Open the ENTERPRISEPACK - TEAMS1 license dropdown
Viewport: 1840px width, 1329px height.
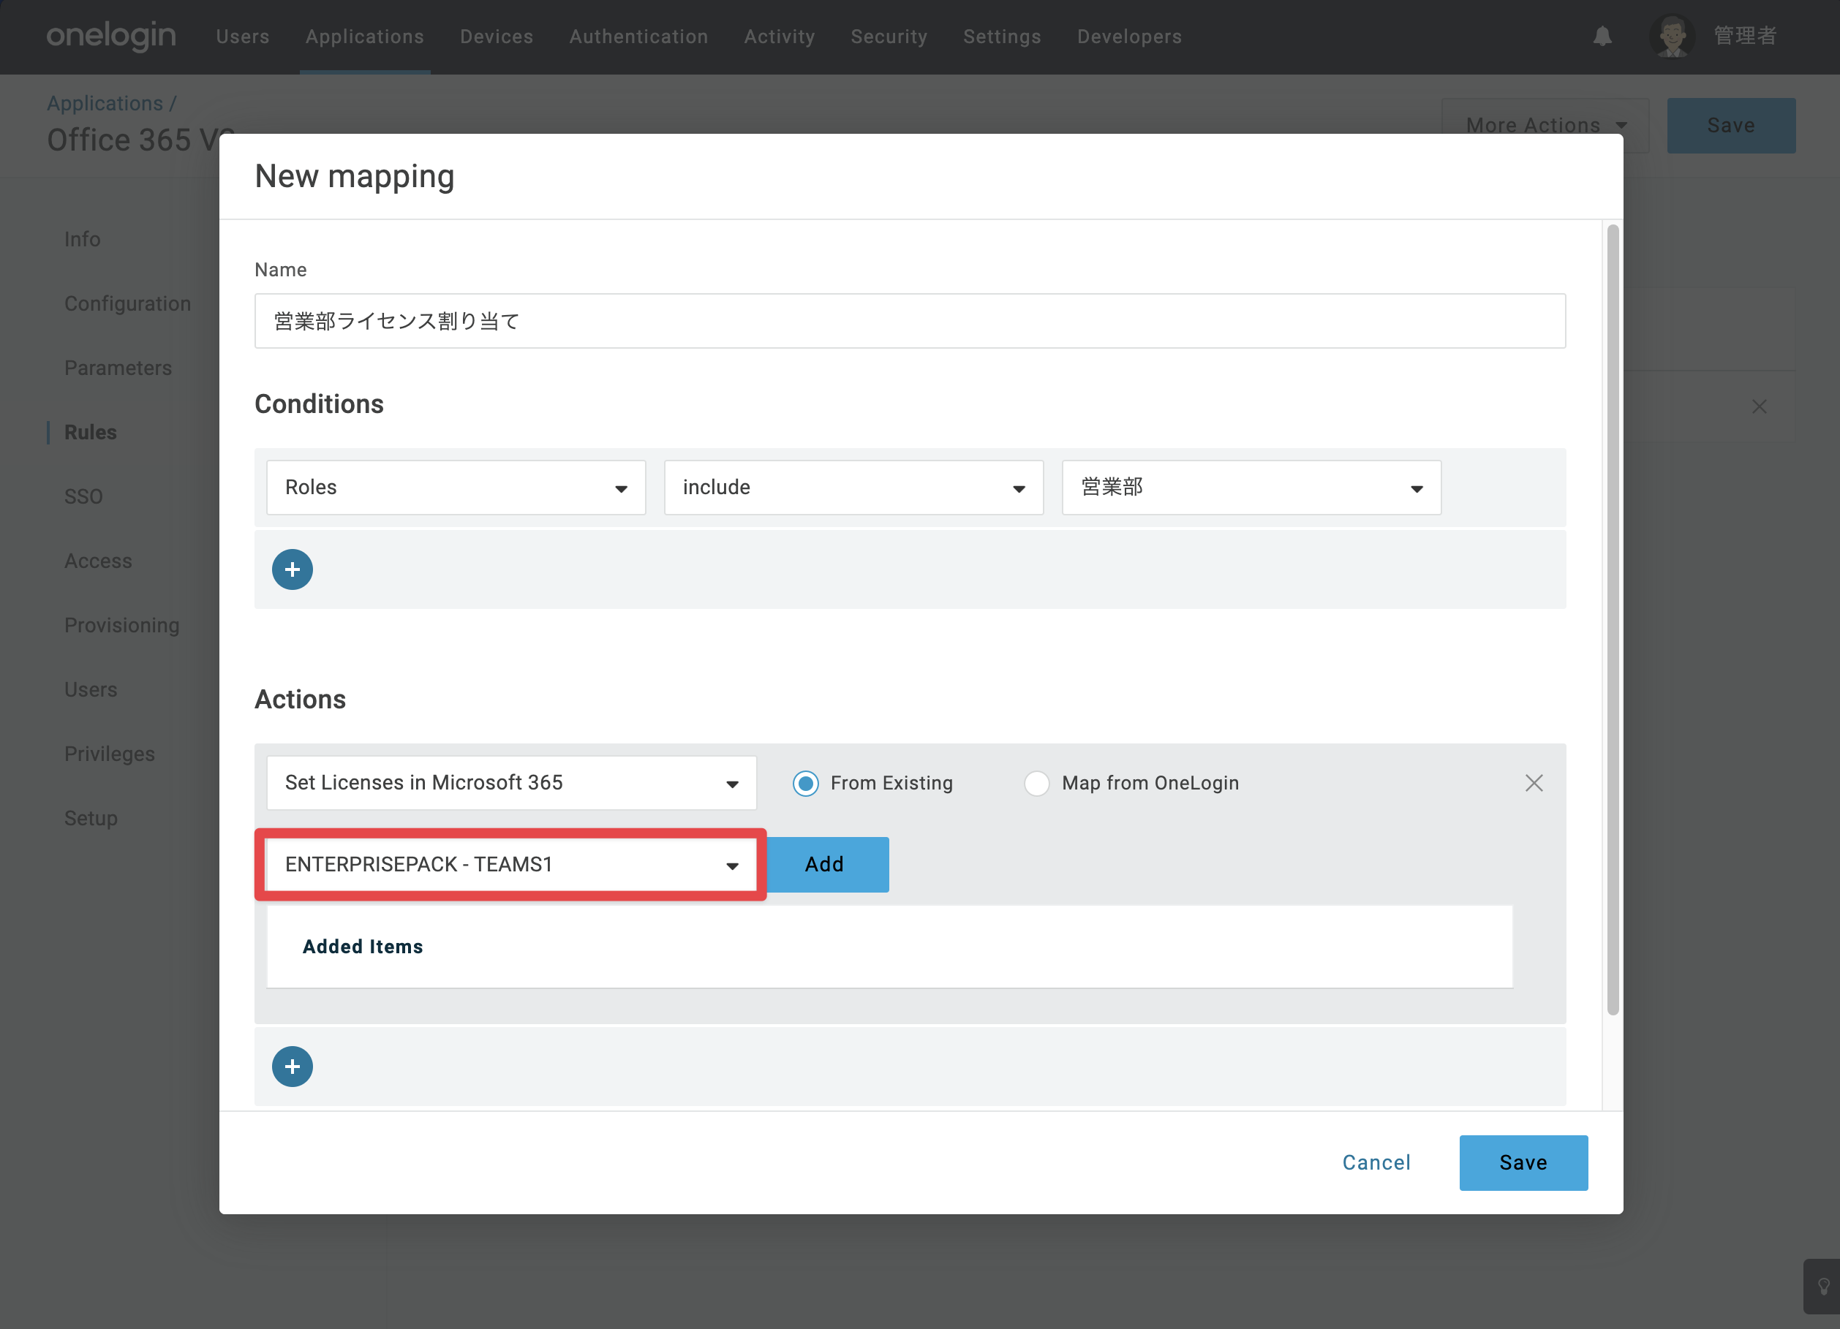click(x=511, y=864)
